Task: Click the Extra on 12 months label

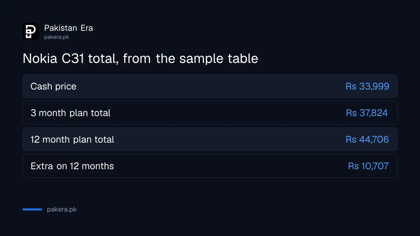Action: click(x=72, y=166)
